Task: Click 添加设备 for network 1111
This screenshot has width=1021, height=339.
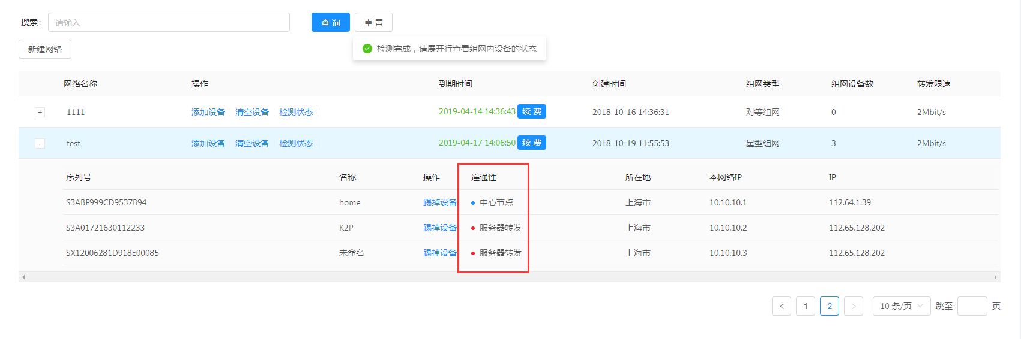Action: tap(208, 112)
